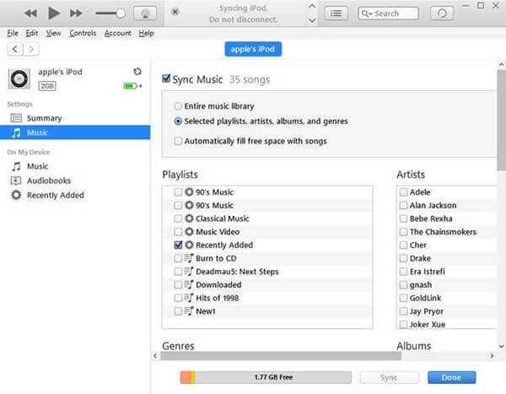Select Entire music library radio
The height and width of the screenshot is (394, 506).
(178, 106)
